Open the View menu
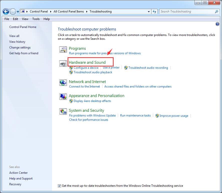Viewport: 222px width, 193px height. point(25,19)
